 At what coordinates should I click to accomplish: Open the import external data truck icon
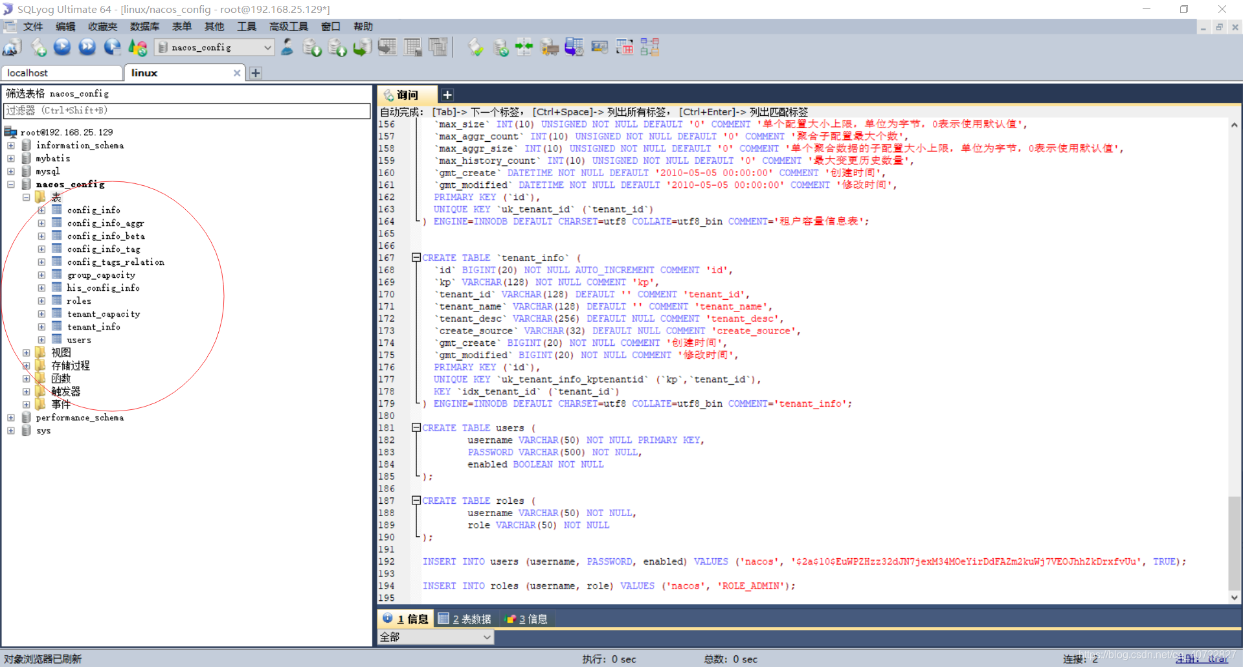pos(550,47)
